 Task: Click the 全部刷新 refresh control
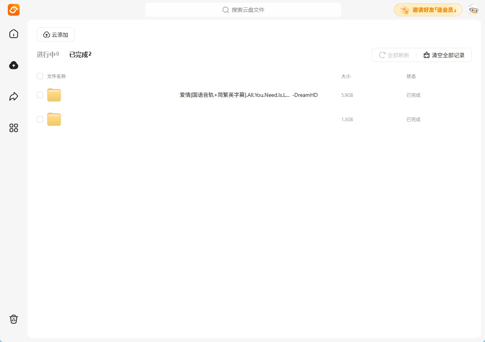(395, 55)
